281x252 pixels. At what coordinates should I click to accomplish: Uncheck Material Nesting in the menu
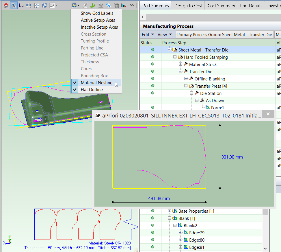[96, 83]
